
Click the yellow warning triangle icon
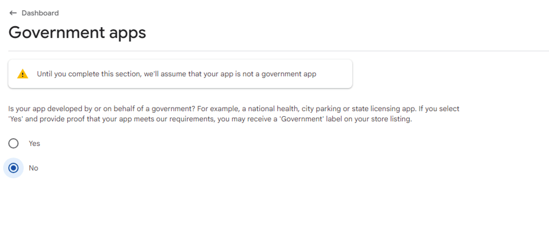point(23,74)
